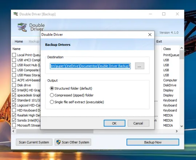Uncheck the Intel(R) HD Graphics checkbox
The height and width of the screenshot is (160, 196).
point(14,90)
